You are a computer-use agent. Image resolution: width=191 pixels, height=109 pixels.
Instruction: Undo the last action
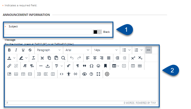tap(72, 58)
